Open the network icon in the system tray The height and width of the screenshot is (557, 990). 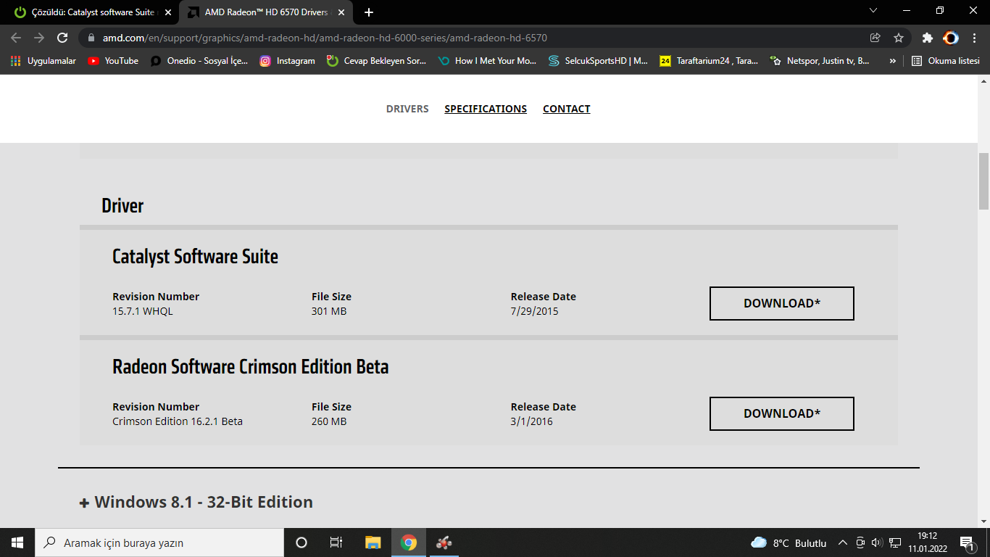895,542
